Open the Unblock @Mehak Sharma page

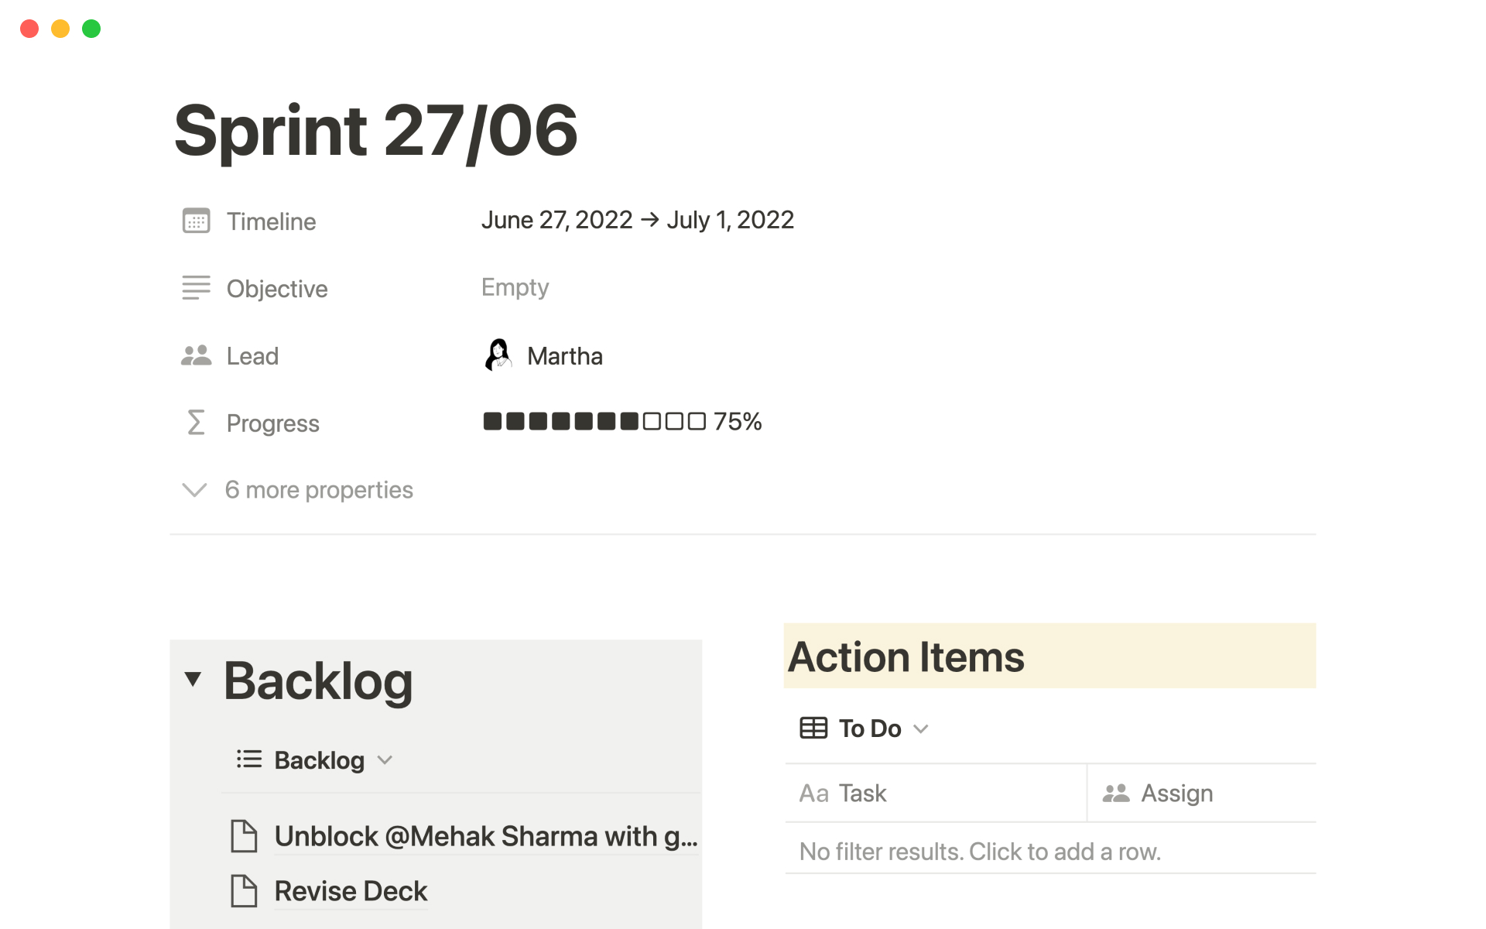[x=486, y=836]
